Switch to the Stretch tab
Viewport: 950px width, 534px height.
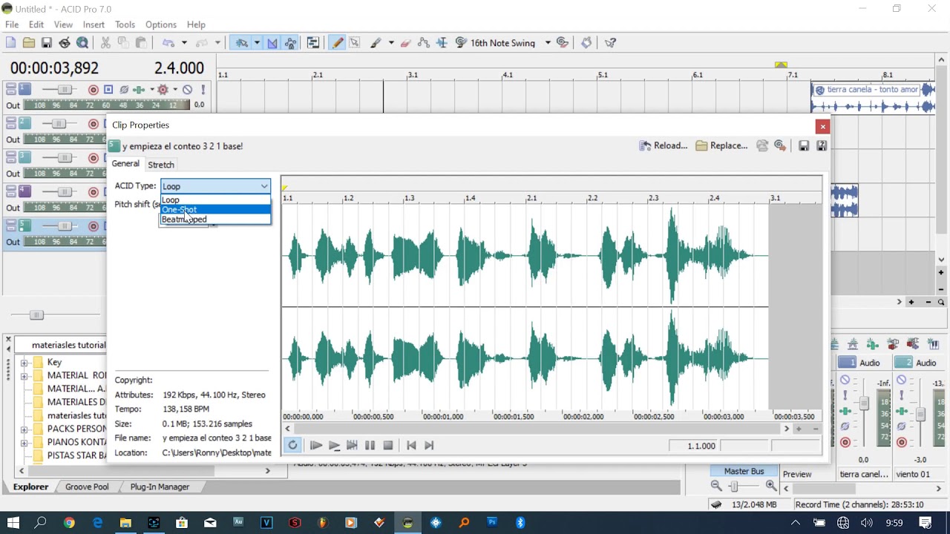pyautogui.click(x=161, y=165)
